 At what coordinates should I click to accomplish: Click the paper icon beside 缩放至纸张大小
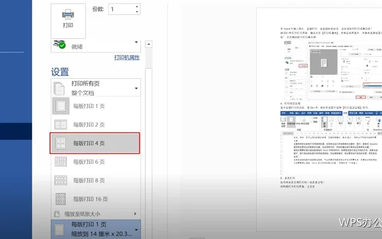pyautogui.click(x=57, y=214)
